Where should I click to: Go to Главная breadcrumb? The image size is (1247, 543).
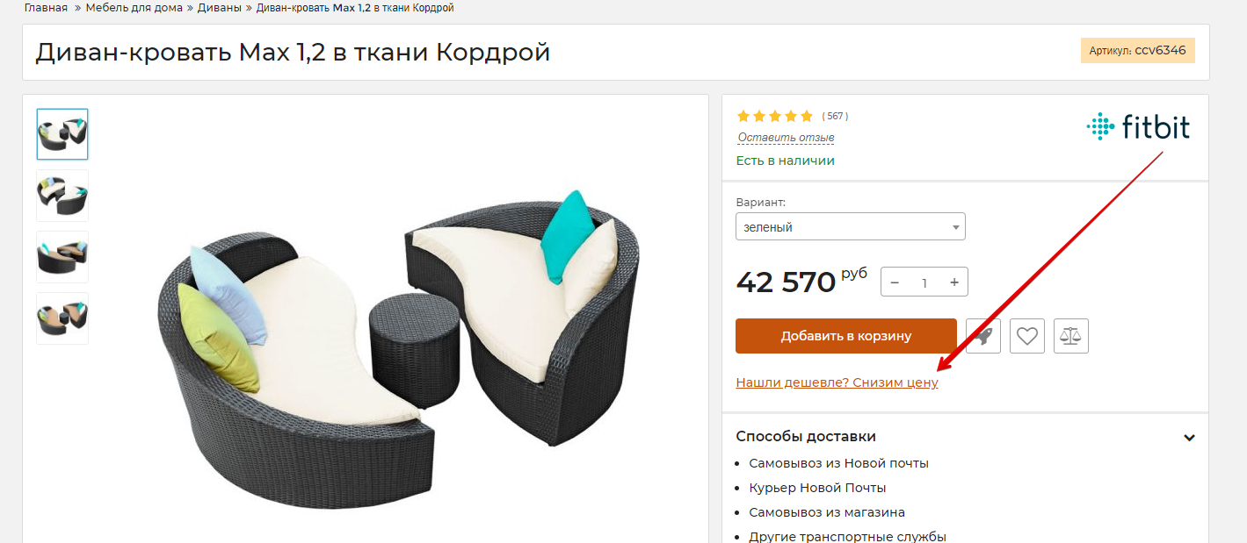click(x=46, y=8)
